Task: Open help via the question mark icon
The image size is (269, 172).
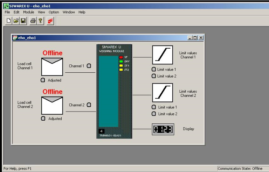Action: coord(40,21)
